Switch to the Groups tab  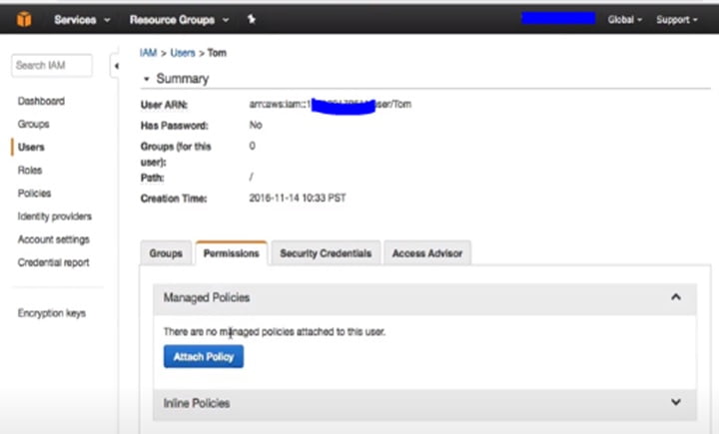[166, 253]
